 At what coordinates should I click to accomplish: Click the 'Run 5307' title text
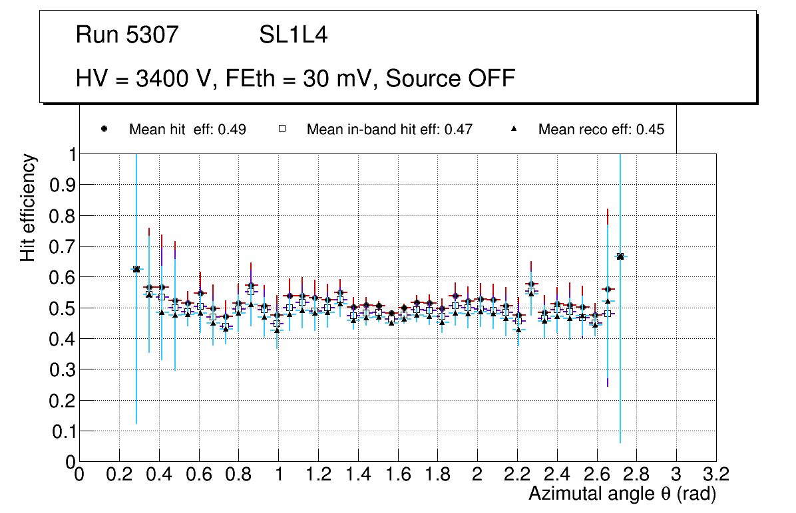coord(127,35)
